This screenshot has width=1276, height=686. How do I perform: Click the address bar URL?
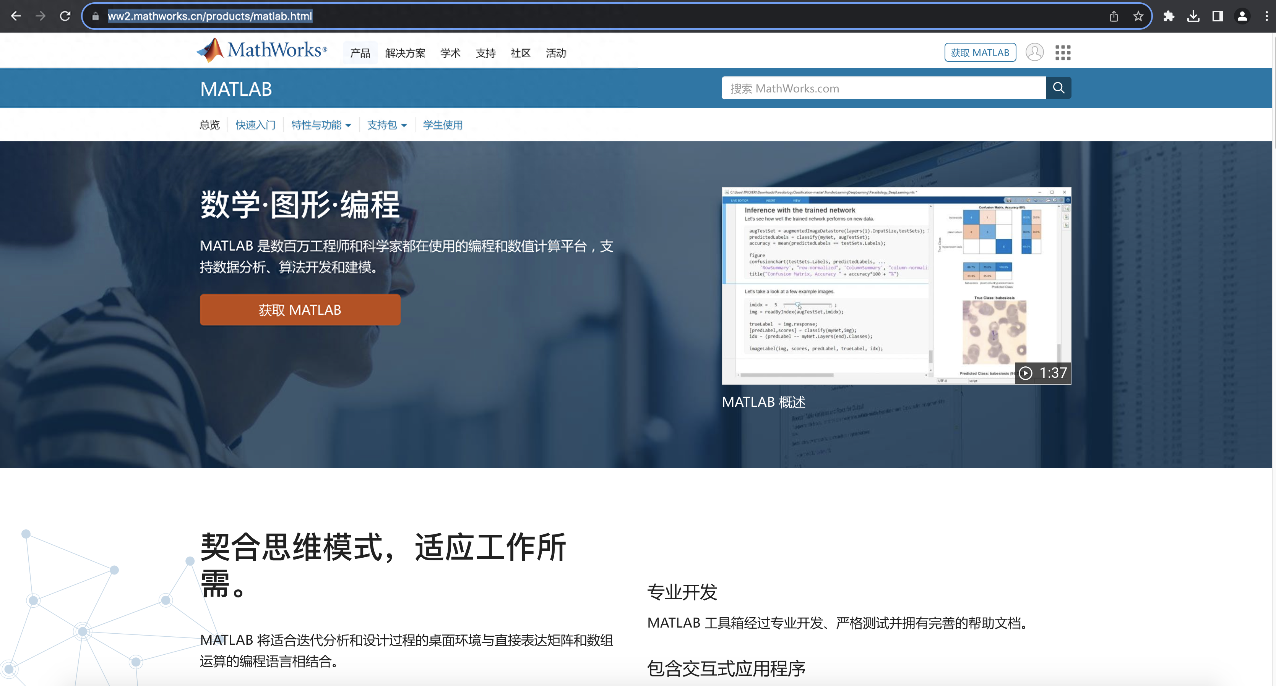(210, 16)
